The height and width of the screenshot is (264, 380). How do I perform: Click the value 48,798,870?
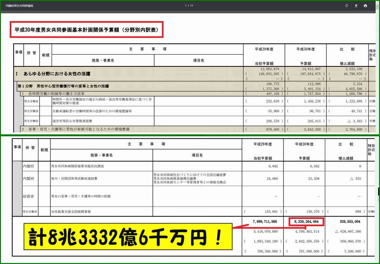[x=352, y=74]
